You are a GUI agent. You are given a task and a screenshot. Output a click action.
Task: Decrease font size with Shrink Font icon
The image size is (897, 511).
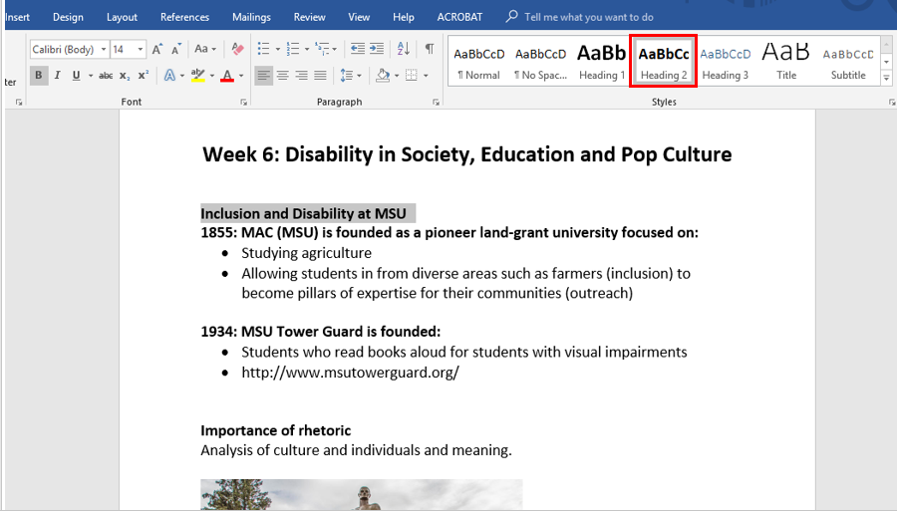(x=176, y=49)
